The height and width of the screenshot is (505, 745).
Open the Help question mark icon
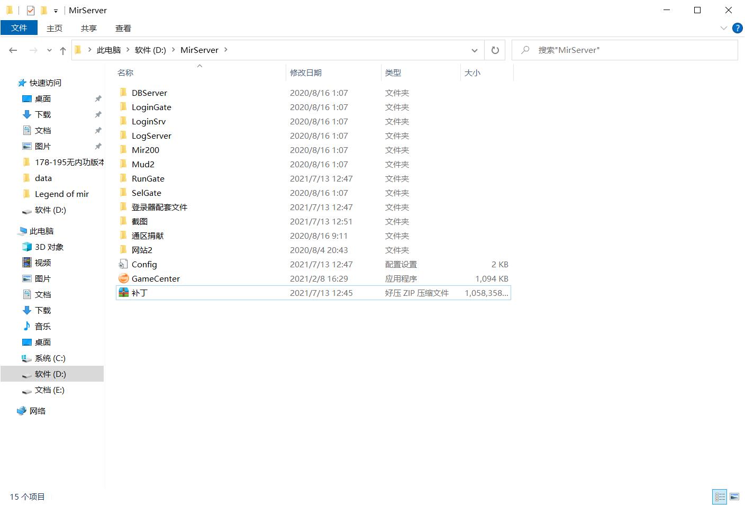coord(737,28)
